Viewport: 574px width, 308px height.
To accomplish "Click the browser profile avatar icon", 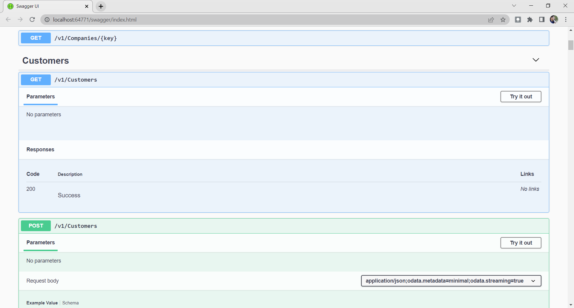I will 554,19.
